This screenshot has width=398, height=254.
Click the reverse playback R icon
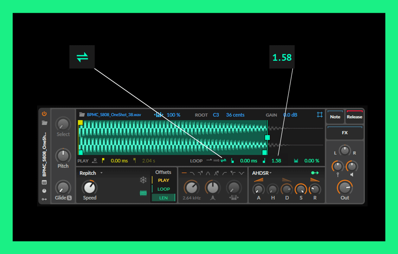click(94, 161)
